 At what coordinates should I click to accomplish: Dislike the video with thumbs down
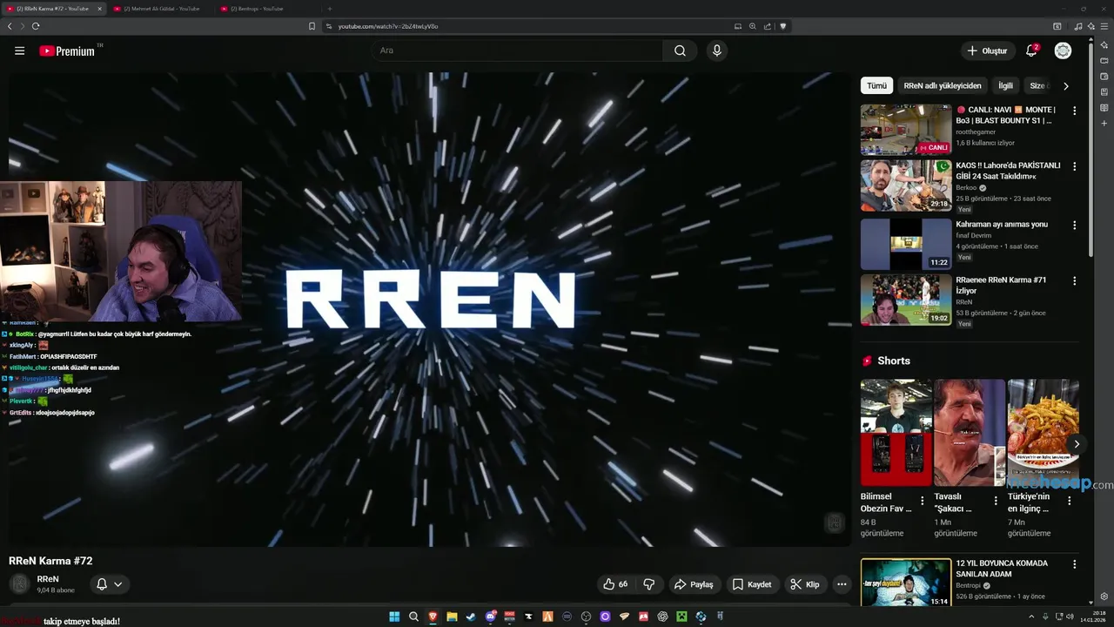[648, 584]
